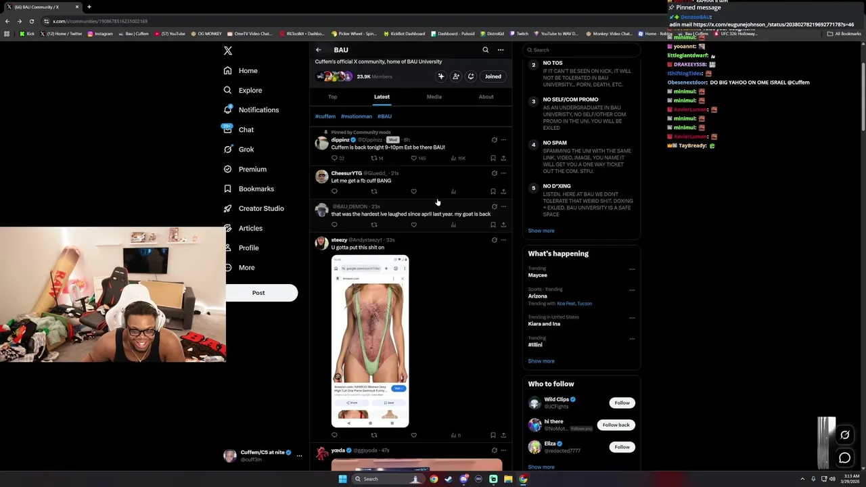This screenshot has height=487, width=866.
Task: Open the #motionman hashtag
Action: tap(357, 116)
